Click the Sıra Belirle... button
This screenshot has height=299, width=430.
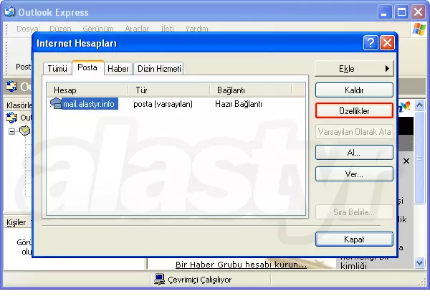[x=354, y=212]
